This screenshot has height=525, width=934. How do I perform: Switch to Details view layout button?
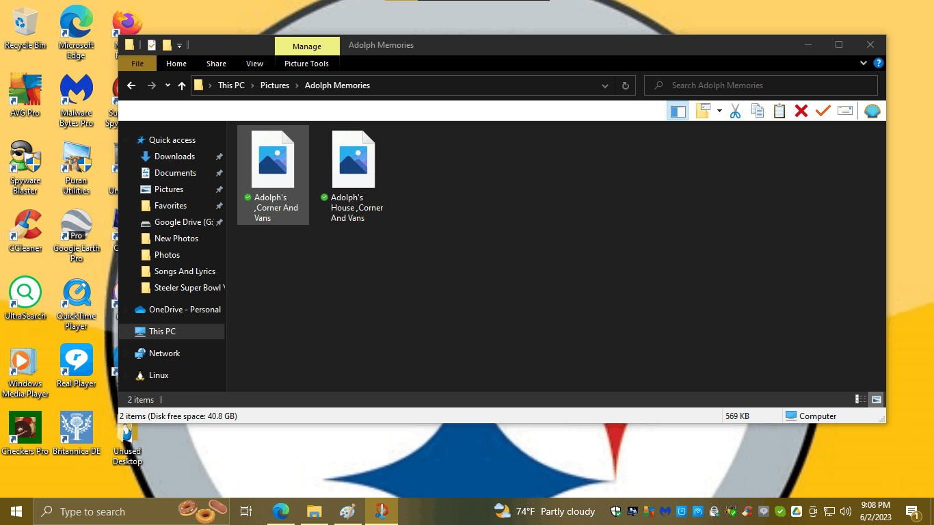click(861, 399)
